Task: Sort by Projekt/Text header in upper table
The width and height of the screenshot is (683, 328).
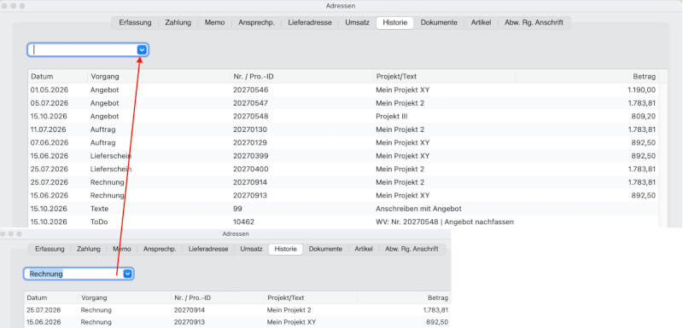Action: pos(396,77)
